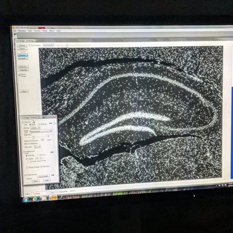
Task: Open the Image Type dropdown
Action: tap(41, 131)
